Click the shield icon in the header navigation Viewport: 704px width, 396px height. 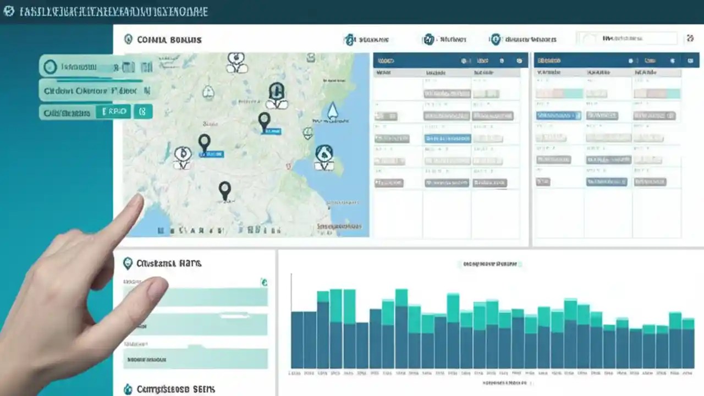click(x=494, y=40)
